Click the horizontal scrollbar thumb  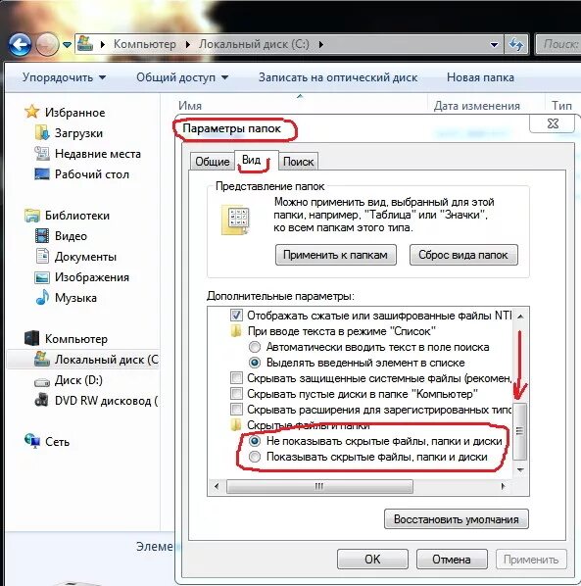[x=319, y=486]
